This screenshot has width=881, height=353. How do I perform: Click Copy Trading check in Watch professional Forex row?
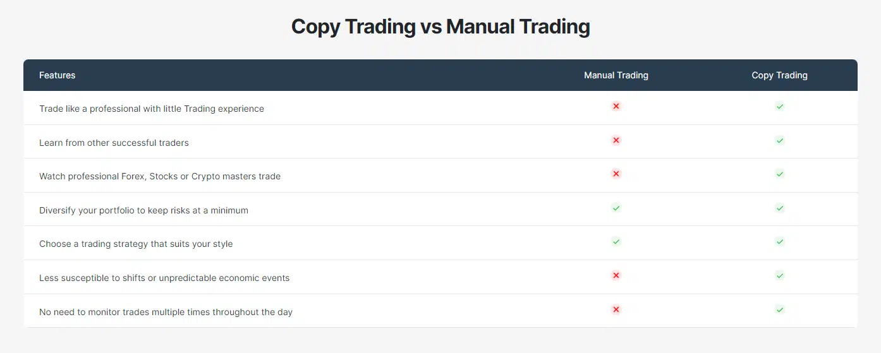(x=779, y=174)
